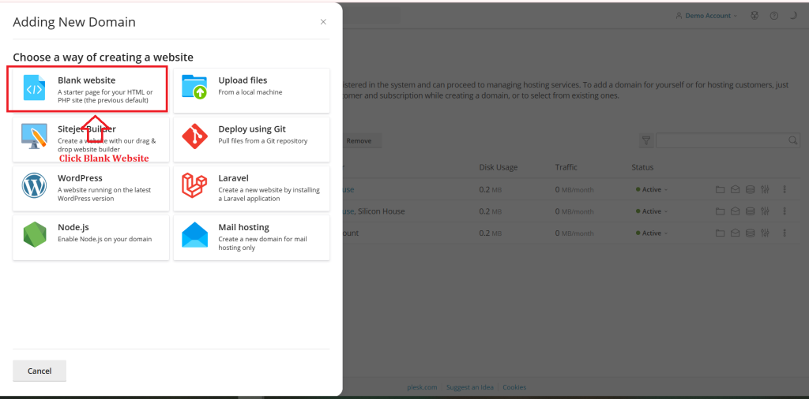Sort by the Status column header
This screenshot has height=399, width=809.
pyautogui.click(x=642, y=167)
